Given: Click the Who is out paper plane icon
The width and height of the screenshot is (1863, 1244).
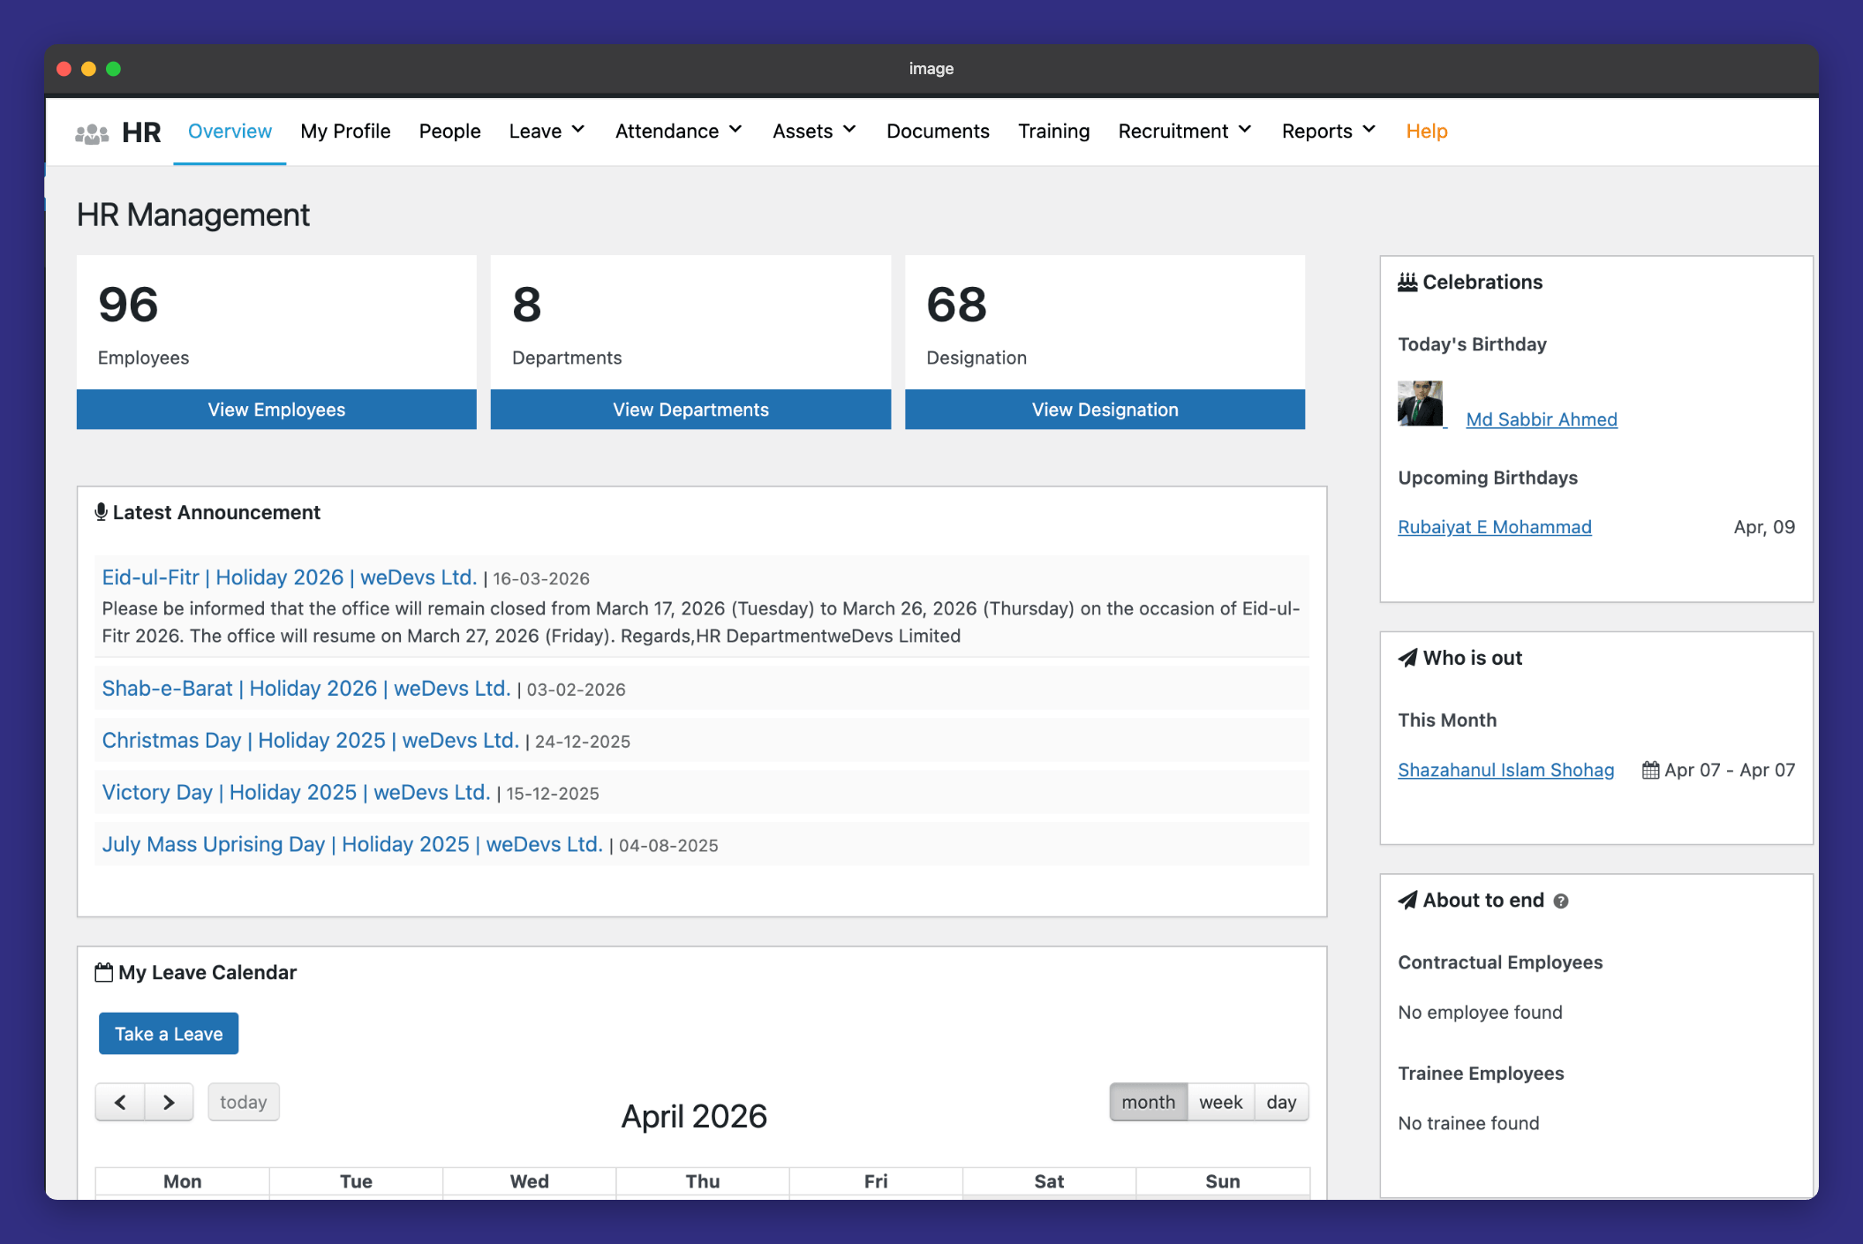Looking at the screenshot, I should (x=1407, y=658).
